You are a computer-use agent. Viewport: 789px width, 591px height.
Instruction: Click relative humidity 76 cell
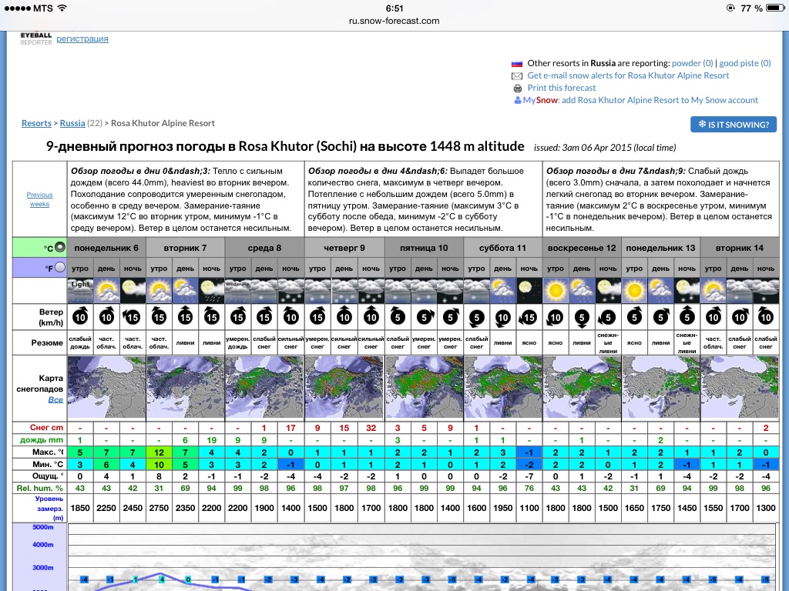(529, 488)
